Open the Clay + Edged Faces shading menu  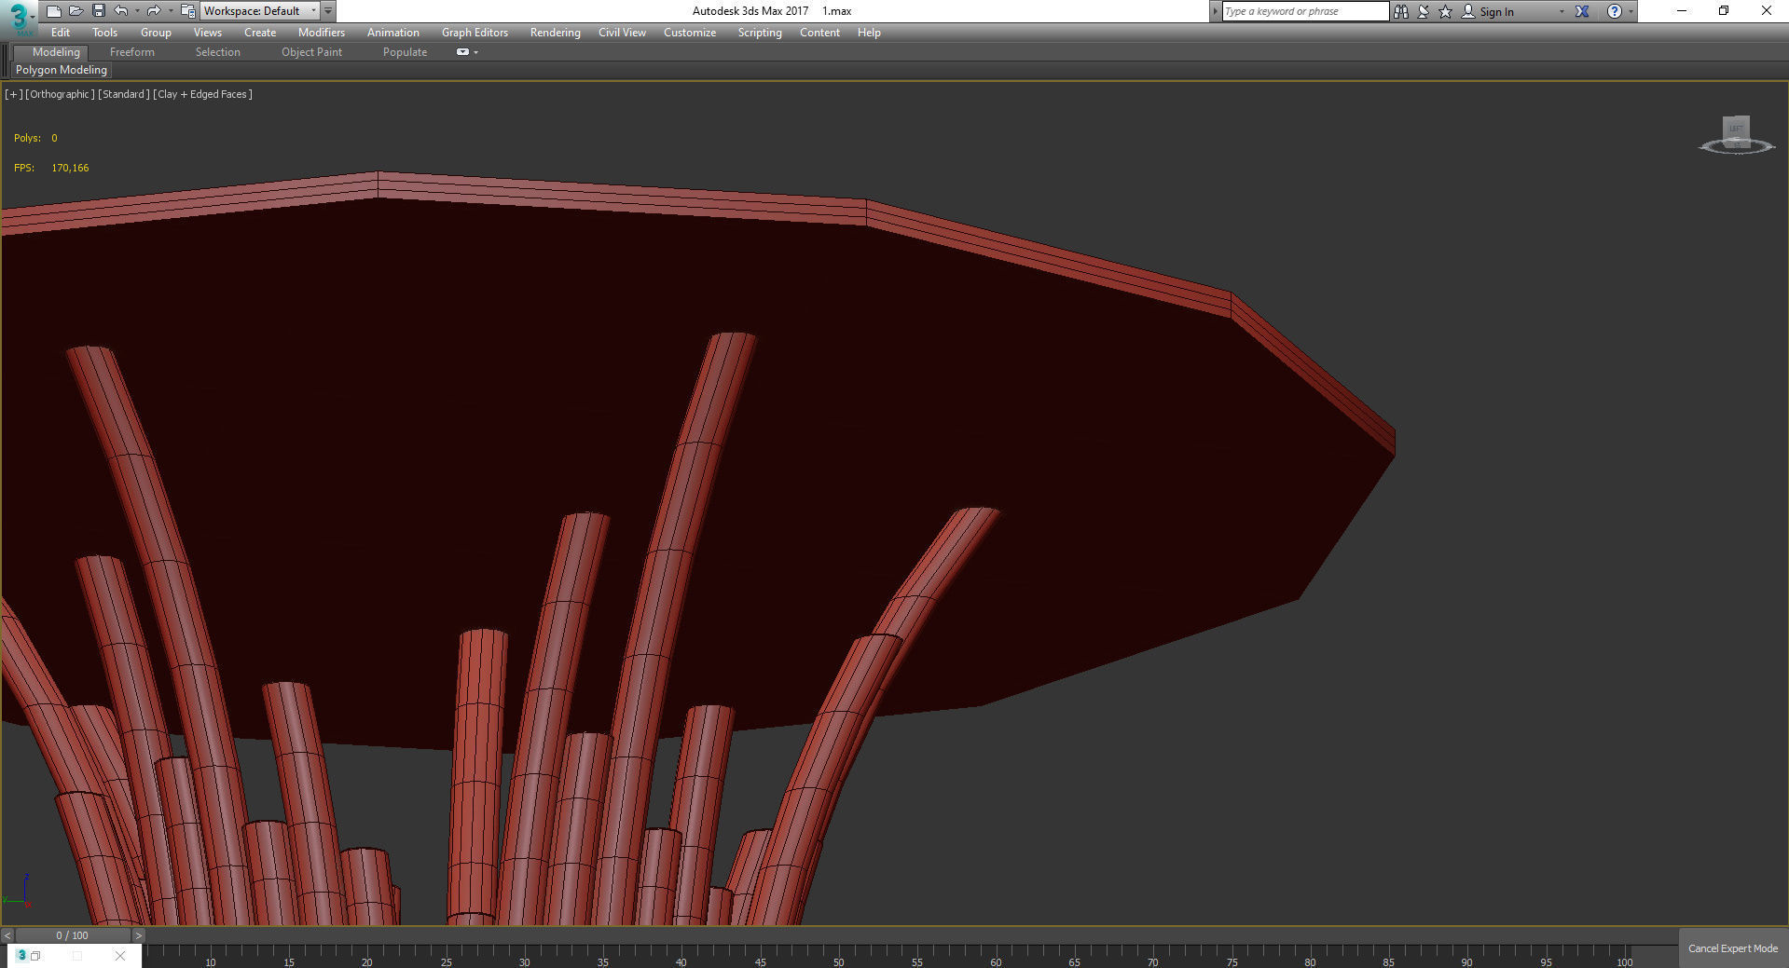(x=203, y=94)
